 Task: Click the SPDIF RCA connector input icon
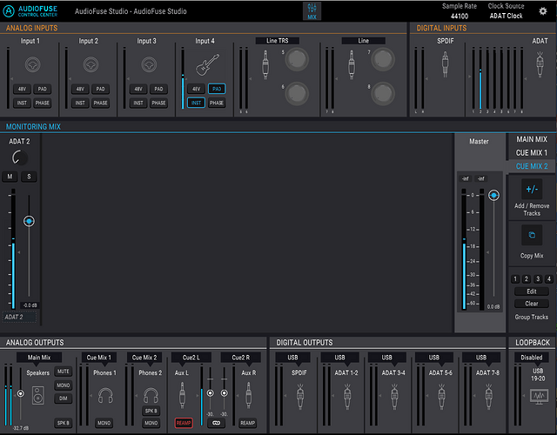coord(445,64)
